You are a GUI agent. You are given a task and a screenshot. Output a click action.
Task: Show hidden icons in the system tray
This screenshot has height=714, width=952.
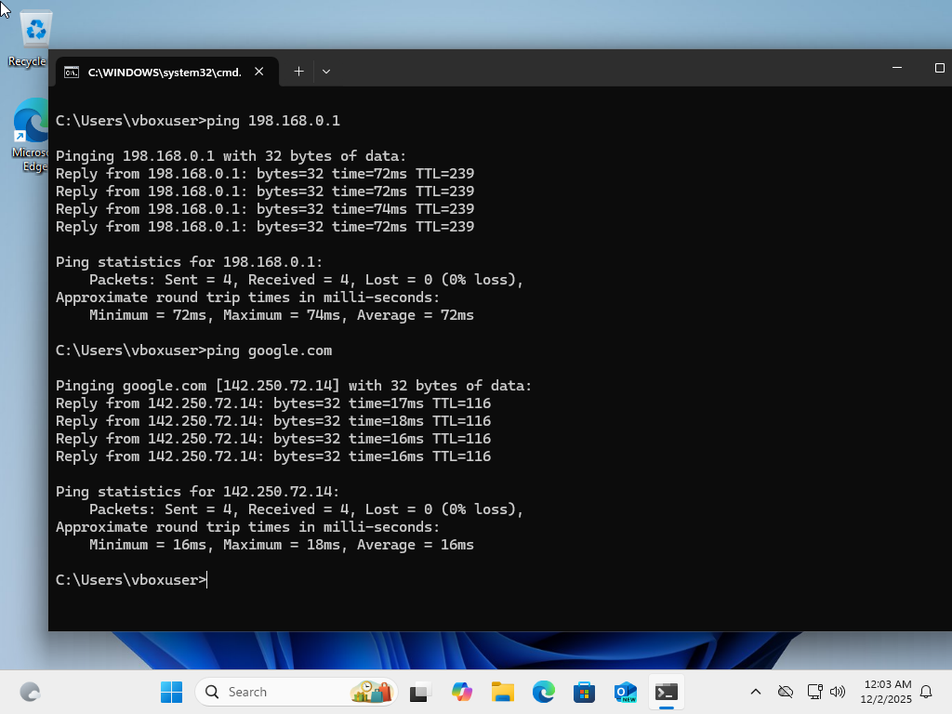click(x=756, y=692)
